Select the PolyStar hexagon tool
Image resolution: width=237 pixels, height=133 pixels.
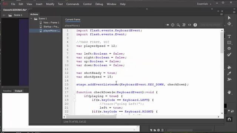coord(229,48)
